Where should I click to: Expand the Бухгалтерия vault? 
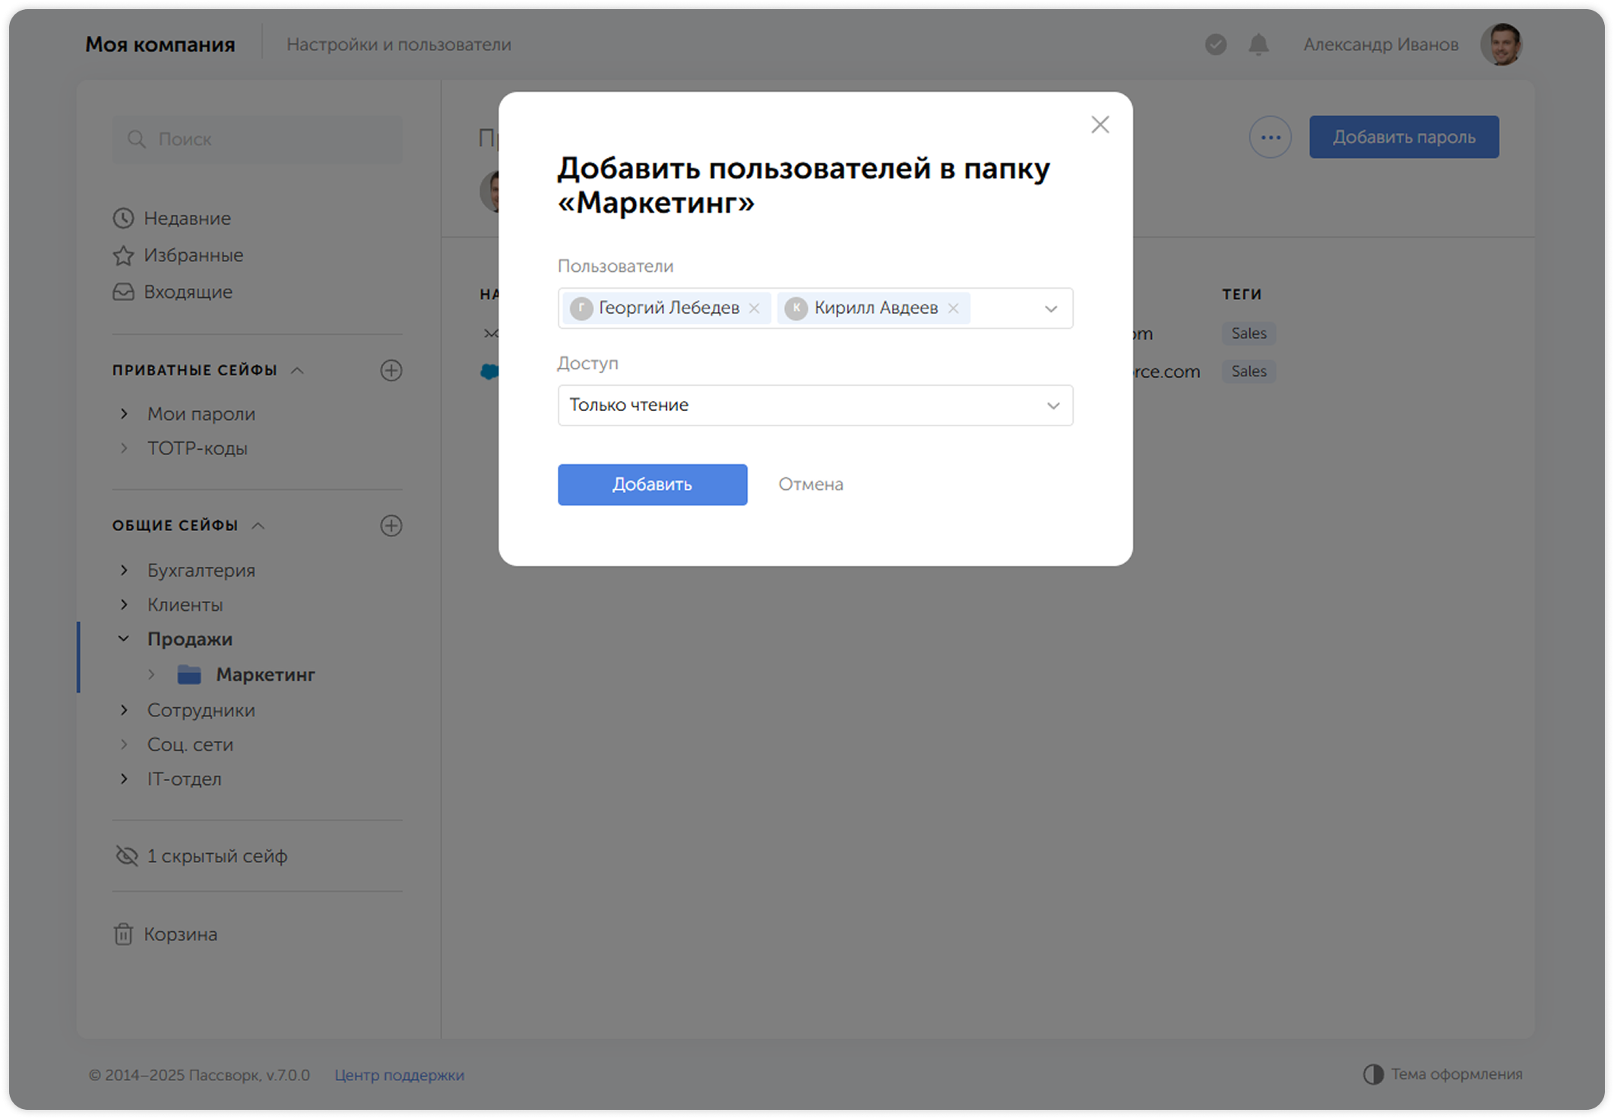pyautogui.click(x=124, y=571)
